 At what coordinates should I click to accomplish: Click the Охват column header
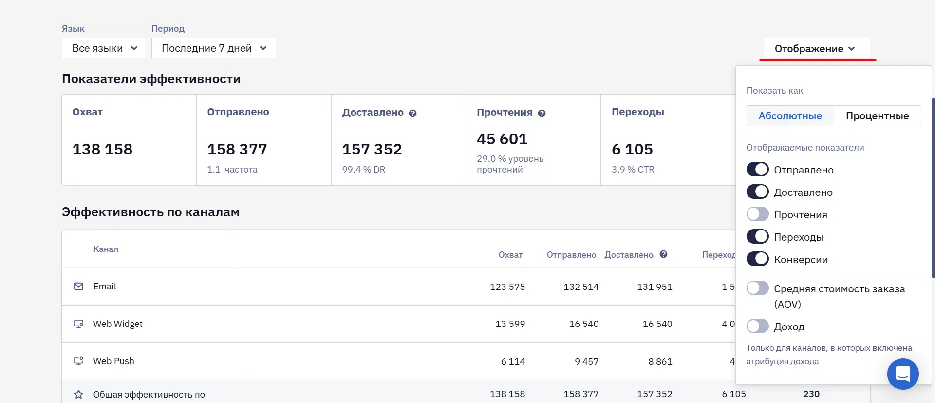click(510, 255)
